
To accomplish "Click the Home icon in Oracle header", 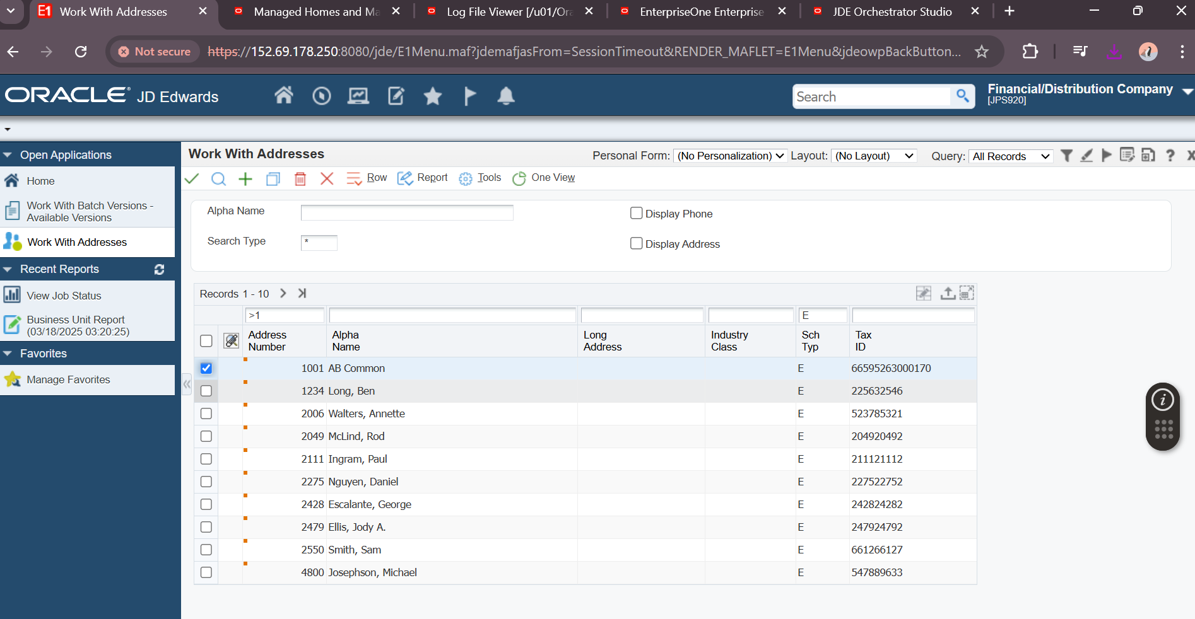I will tap(284, 96).
